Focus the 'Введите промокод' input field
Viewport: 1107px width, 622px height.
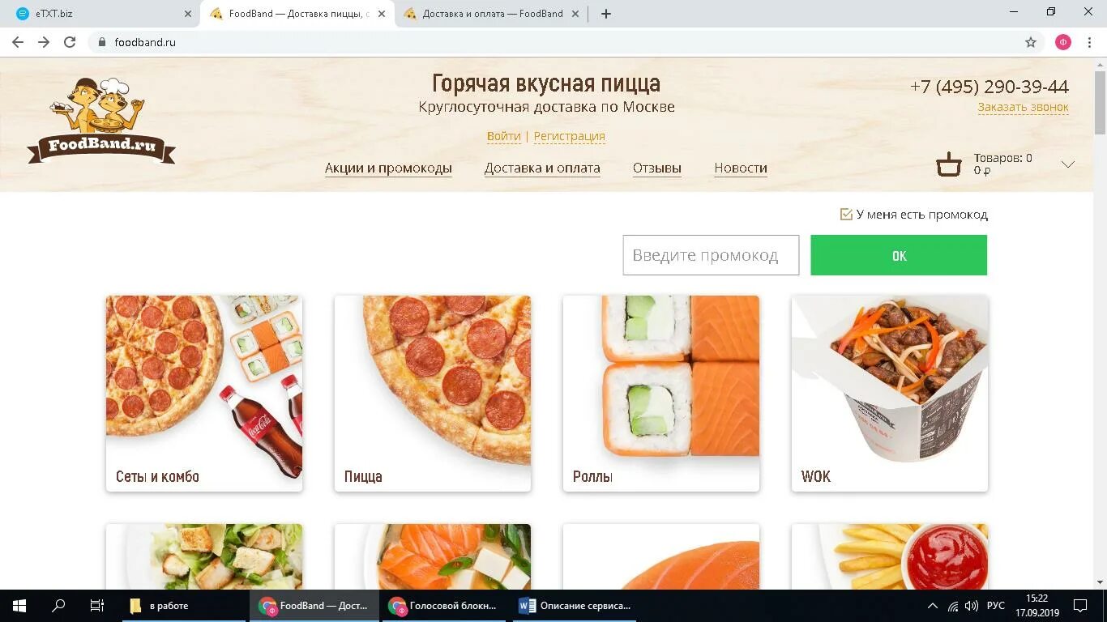[711, 255]
